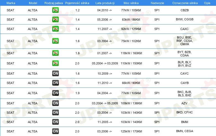
Task: Click the 63kW / 86KM power cell
Action: pyautogui.click(x=131, y=20)
